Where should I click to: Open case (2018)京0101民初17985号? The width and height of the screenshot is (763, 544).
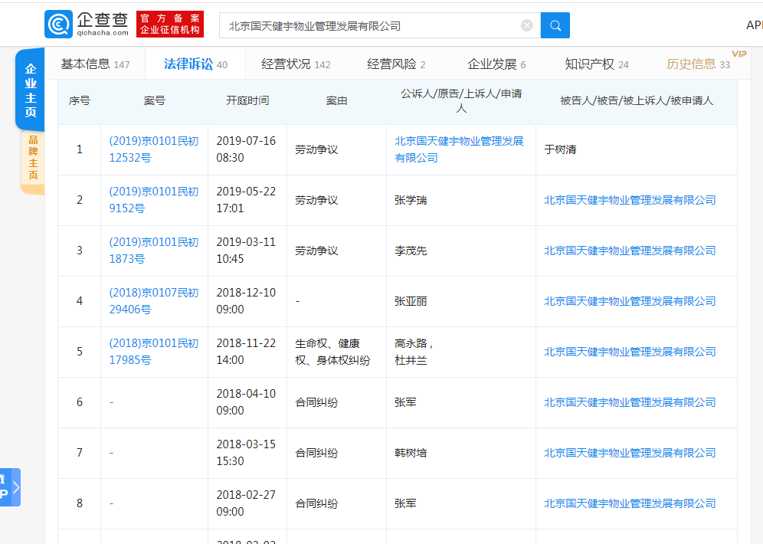click(154, 352)
